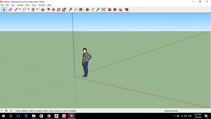Click the geo-location status bar icon
This screenshot has height=119, width=211.
tap(2, 111)
